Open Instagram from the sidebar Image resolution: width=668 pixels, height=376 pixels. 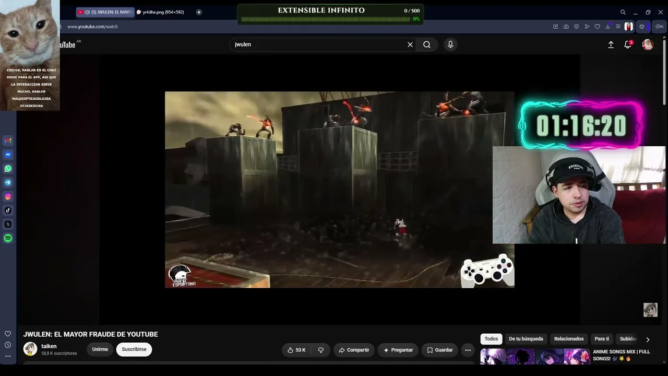[x=8, y=196]
